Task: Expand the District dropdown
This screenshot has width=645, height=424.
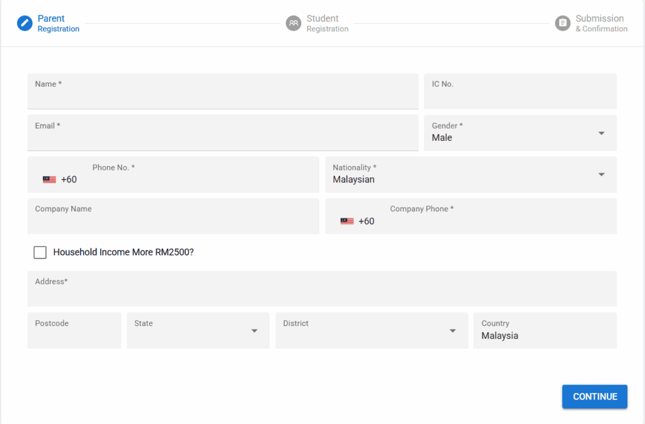Action: pos(372,330)
